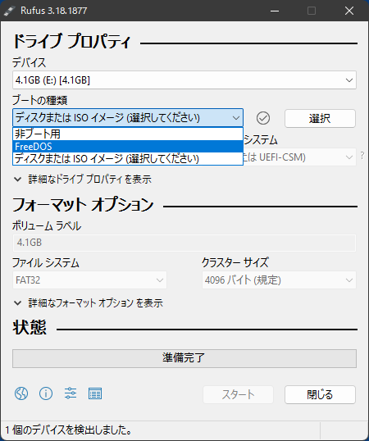Image resolution: width=369 pixels, height=441 pixels.
Task: Click the 閉じる button
Action: click(320, 394)
